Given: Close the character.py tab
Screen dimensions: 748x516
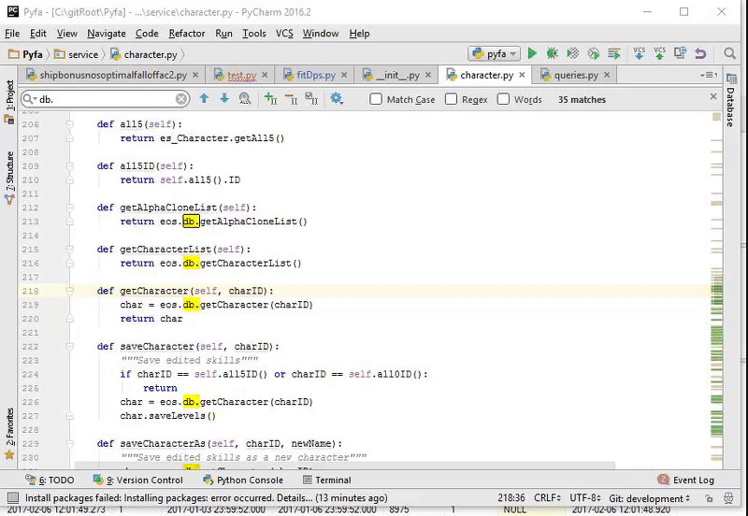Looking at the screenshot, I should tap(522, 75).
